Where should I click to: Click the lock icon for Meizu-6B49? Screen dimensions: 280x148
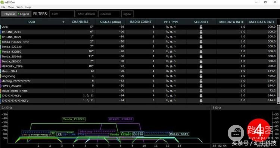(201, 71)
